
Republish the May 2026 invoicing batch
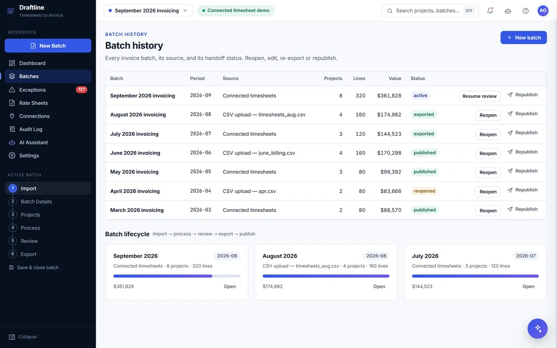[x=523, y=171]
